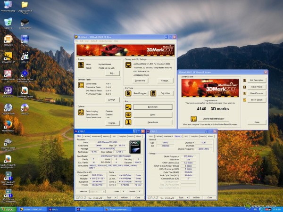Click the AMD Phenom II logo in CPU-Z
The height and width of the screenshot is (212, 283).
click(x=135, y=147)
